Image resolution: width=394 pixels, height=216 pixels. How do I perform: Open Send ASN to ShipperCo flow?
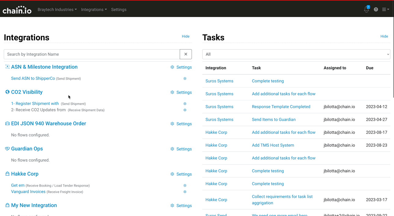(33, 78)
